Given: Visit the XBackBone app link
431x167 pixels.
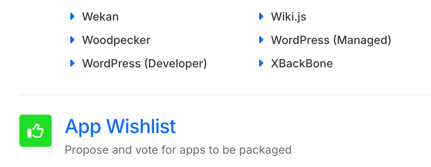Looking at the screenshot, I should [x=302, y=64].
